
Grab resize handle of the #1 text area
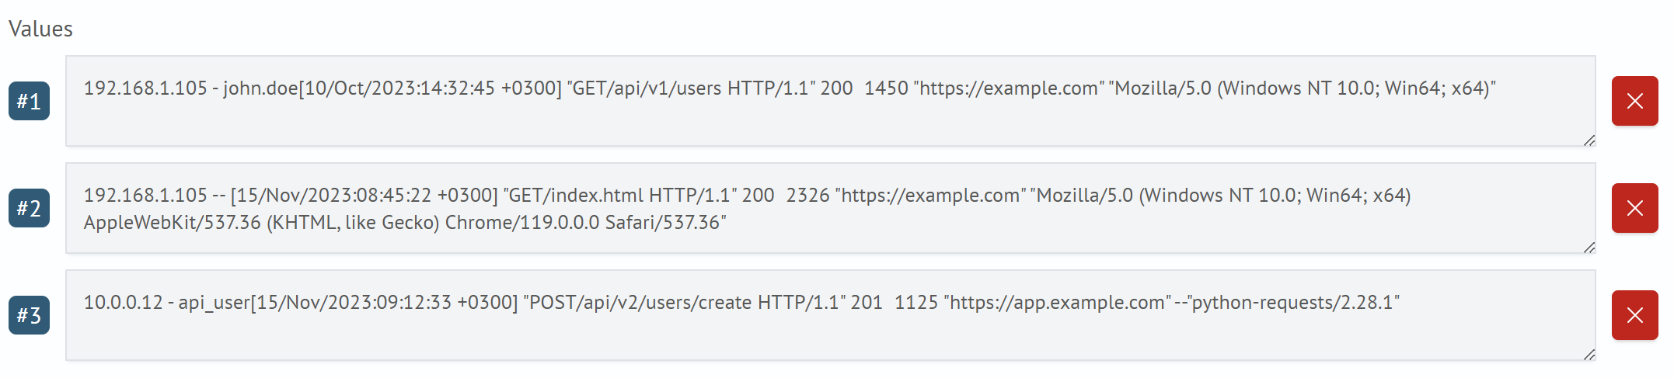click(1589, 140)
